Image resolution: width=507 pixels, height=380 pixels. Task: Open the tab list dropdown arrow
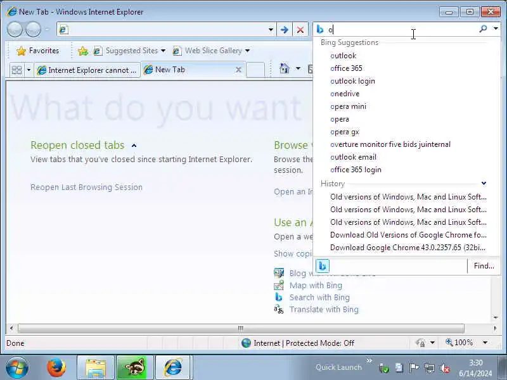coord(29,70)
